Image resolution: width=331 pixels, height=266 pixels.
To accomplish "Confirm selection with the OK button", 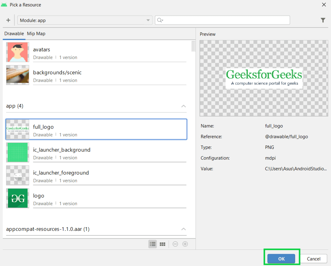I will [x=281, y=258].
